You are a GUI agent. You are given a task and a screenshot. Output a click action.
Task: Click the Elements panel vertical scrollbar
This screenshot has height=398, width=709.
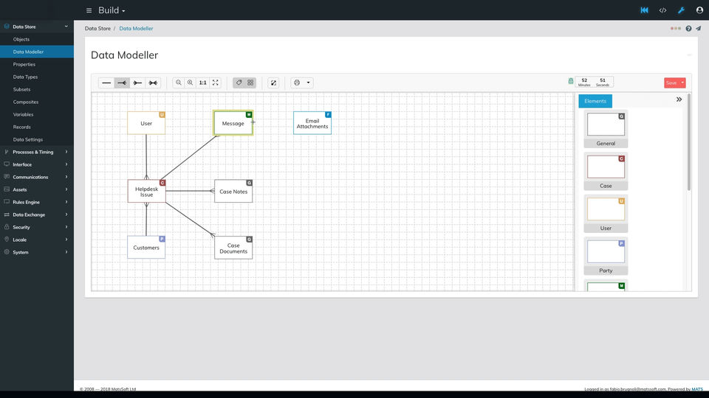(x=689, y=142)
